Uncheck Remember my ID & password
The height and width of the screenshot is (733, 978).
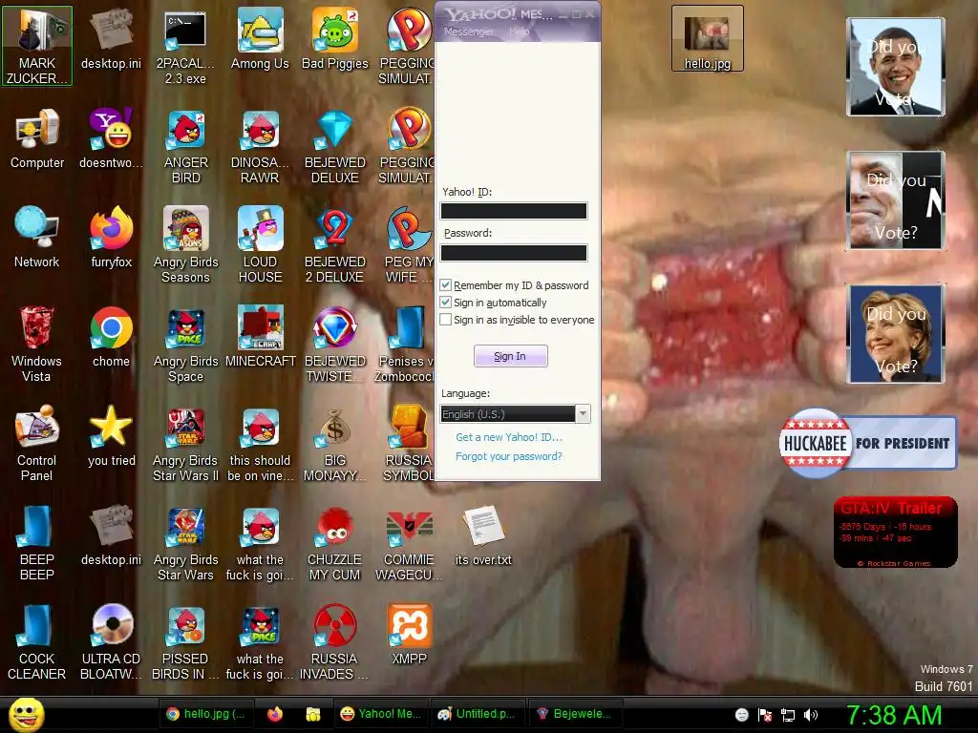[446, 285]
